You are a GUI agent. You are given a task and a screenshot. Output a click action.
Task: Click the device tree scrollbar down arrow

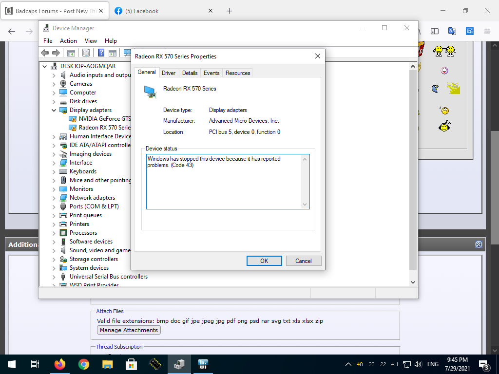point(413,282)
